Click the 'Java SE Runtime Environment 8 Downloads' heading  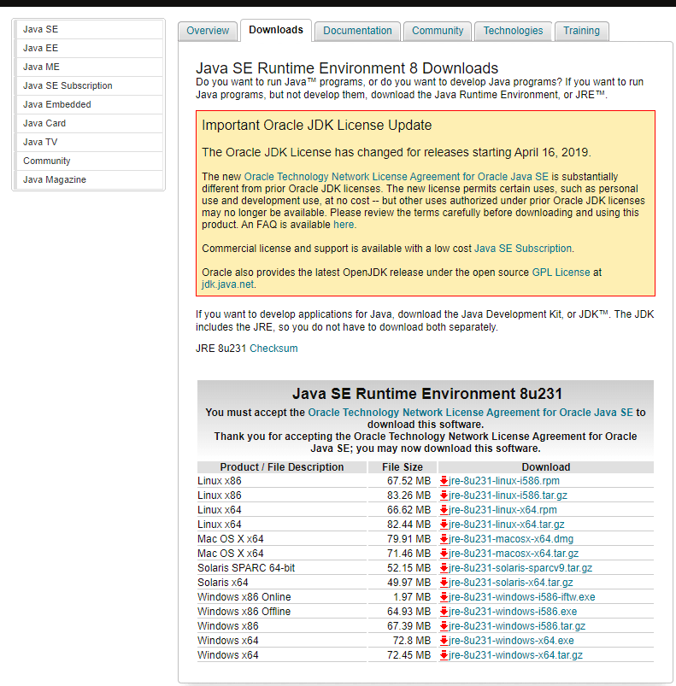(347, 68)
